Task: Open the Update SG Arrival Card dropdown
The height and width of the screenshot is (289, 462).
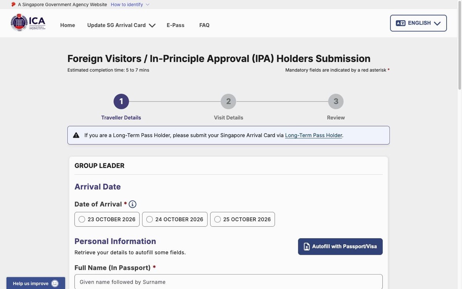Action: pyautogui.click(x=121, y=25)
